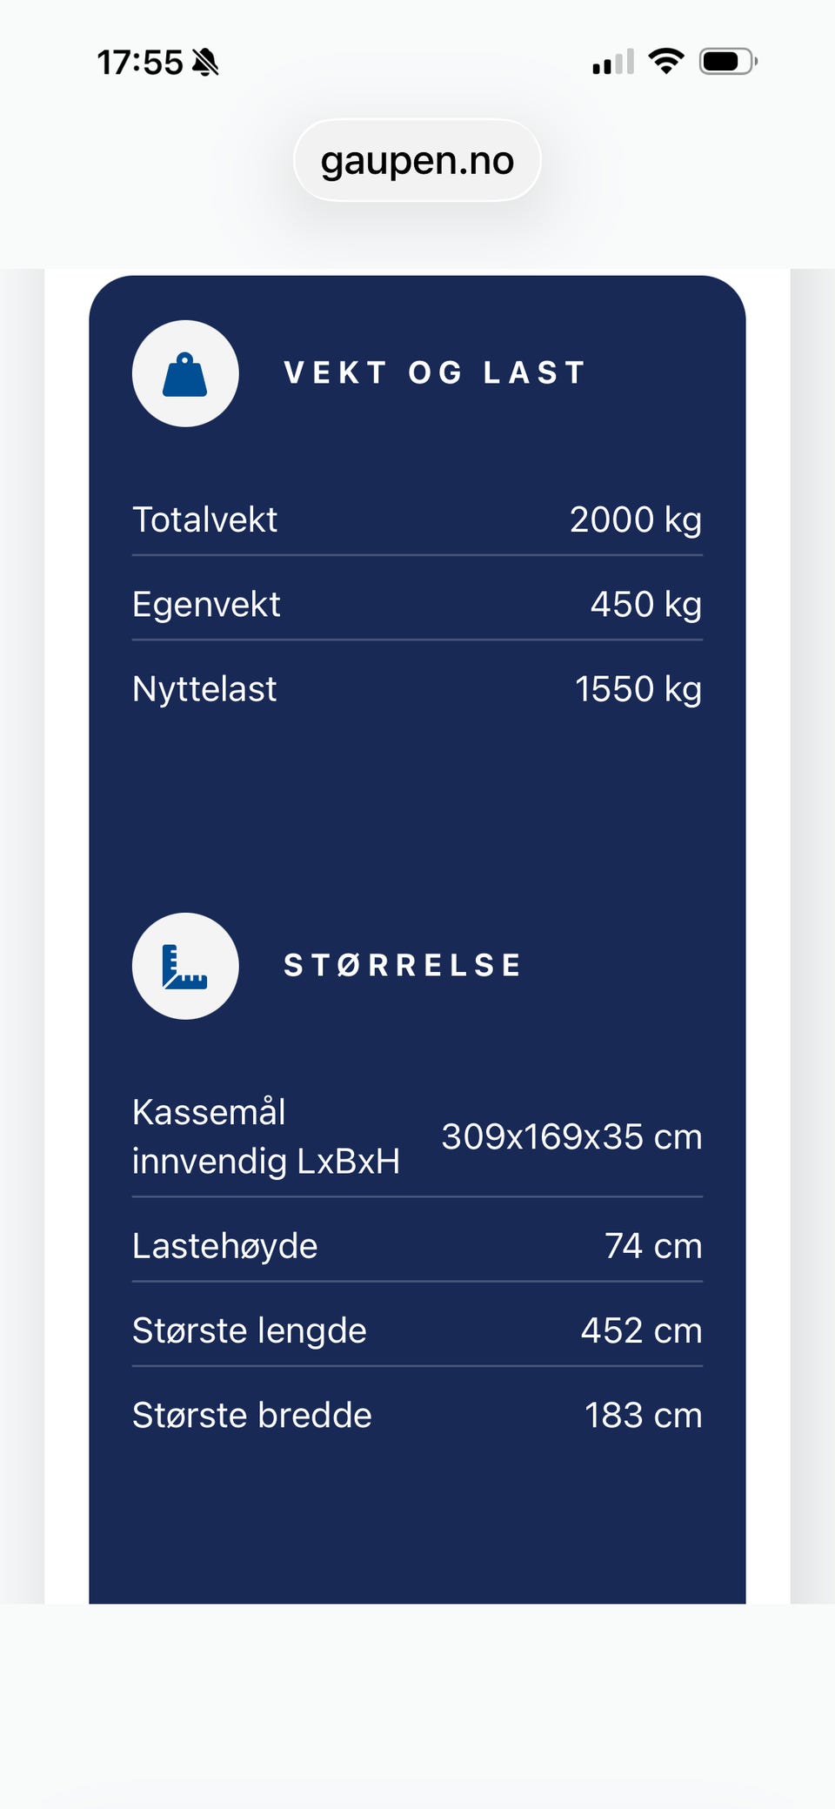Tap the 309x169x35 cm value

click(x=571, y=1137)
